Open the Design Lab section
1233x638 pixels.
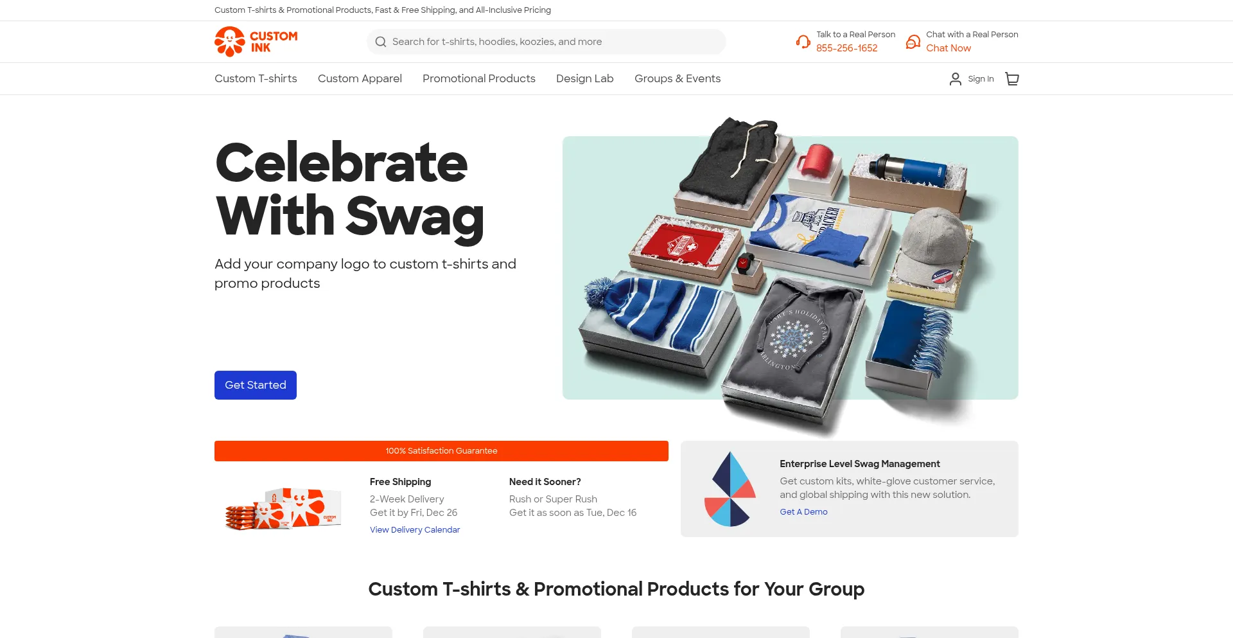coord(584,78)
